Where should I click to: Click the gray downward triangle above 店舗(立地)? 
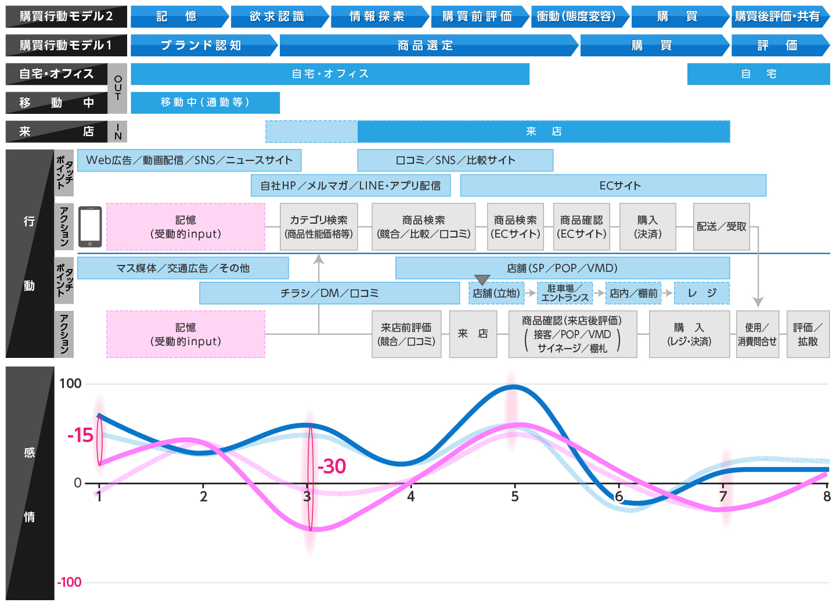point(482,280)
